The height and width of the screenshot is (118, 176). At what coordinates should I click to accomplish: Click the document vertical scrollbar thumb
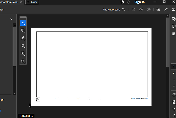[x=168, y=42]
